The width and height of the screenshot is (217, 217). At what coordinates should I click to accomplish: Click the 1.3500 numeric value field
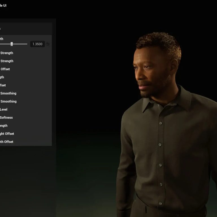tap(37, 44)
